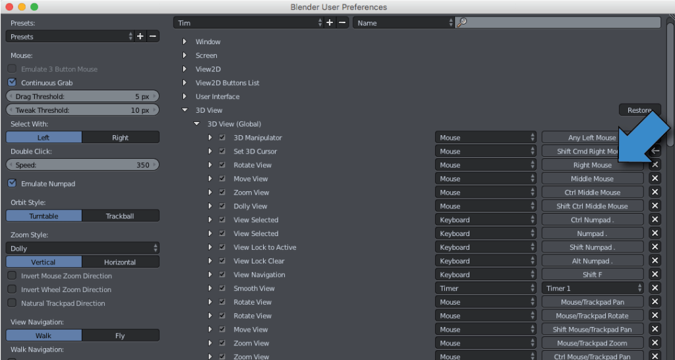Disable the Continuous Grab checkbox
Viewport: 675px width, 360px height.
click(x=12, y=83)
